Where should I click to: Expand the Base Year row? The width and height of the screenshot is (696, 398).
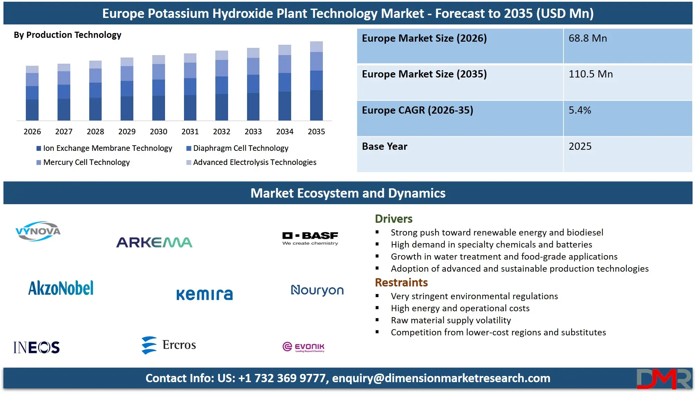point(384,146)
